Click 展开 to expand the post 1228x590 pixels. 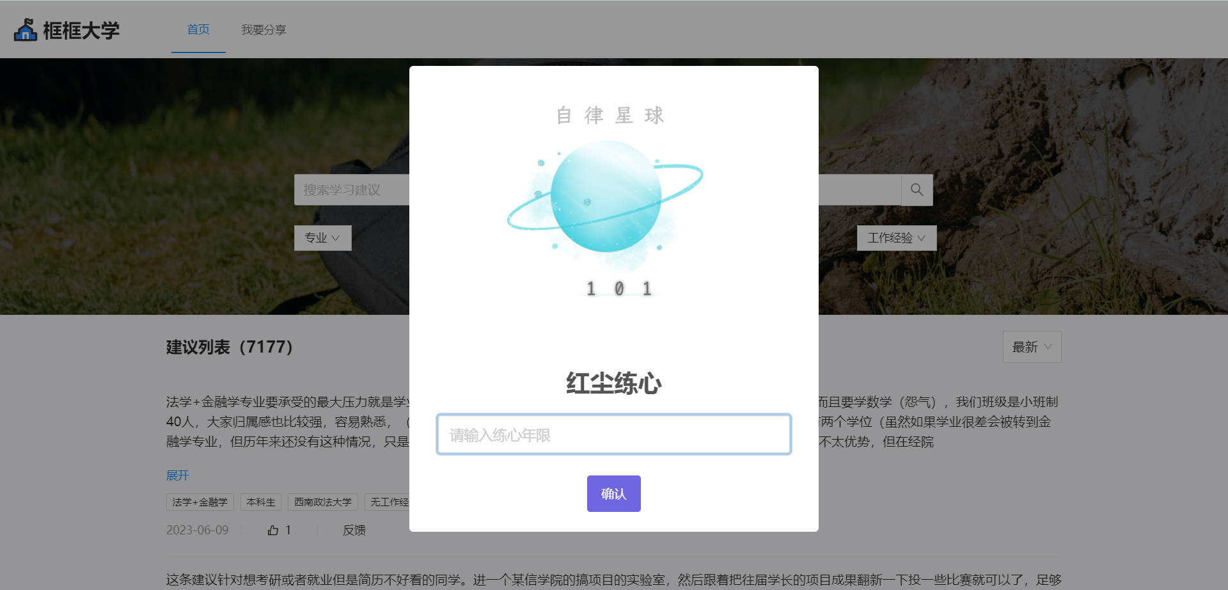pyautogui.click(x=177, y=475)
